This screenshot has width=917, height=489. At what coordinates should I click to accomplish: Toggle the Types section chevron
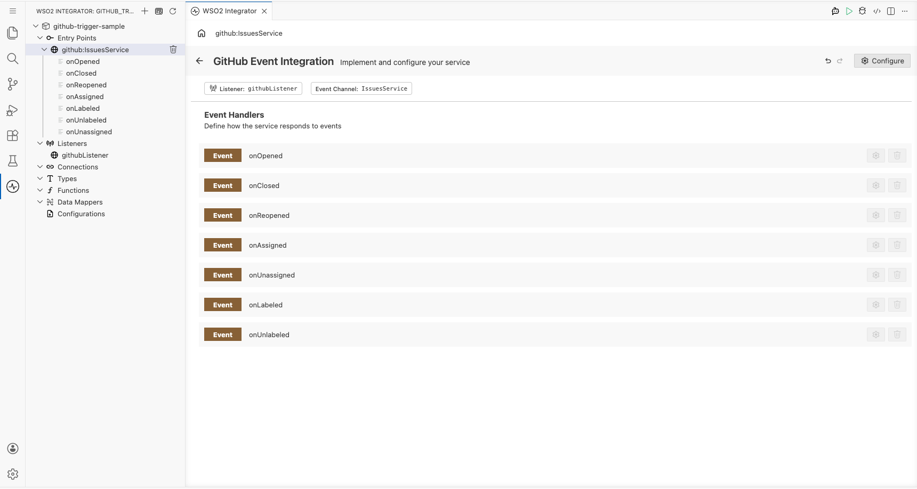40,178
